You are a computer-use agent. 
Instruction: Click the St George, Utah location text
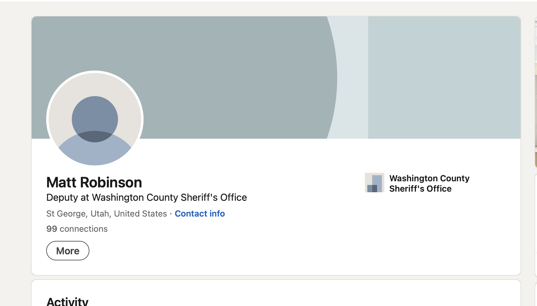point(106,214)
